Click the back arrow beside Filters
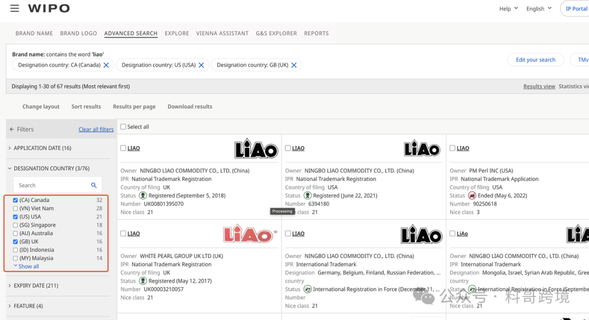Viewport: 589px width, 320px height. tap(11, 129)
